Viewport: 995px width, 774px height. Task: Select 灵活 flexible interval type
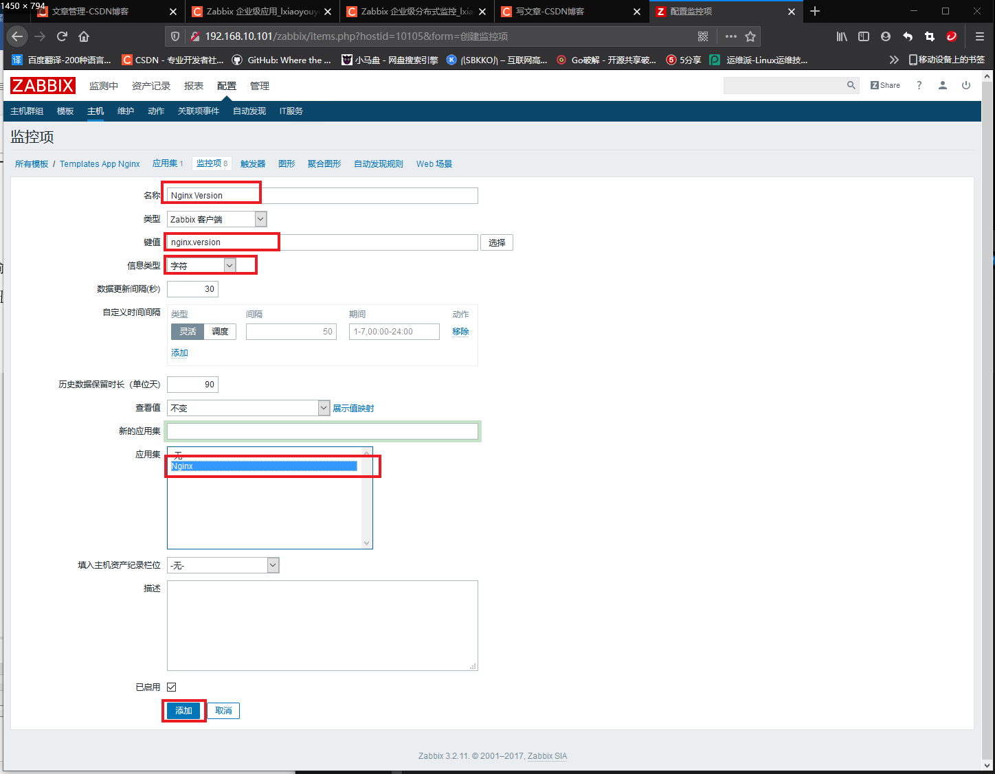[x=188, y=332]
